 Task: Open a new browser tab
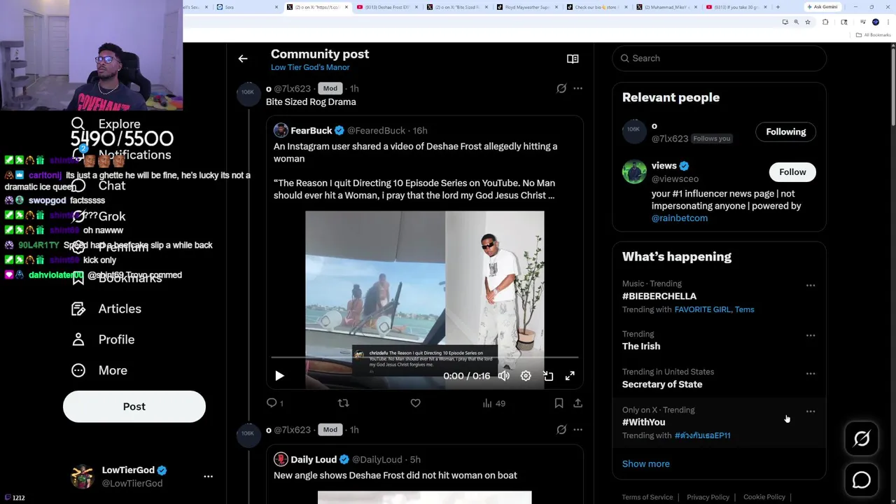pos(778,7)
